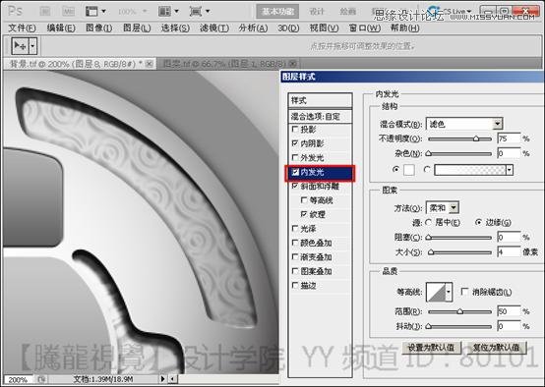The image size is (545, 387).
Task: Open the 混合模式 dropdown showing 滤色
Action: 464,124
